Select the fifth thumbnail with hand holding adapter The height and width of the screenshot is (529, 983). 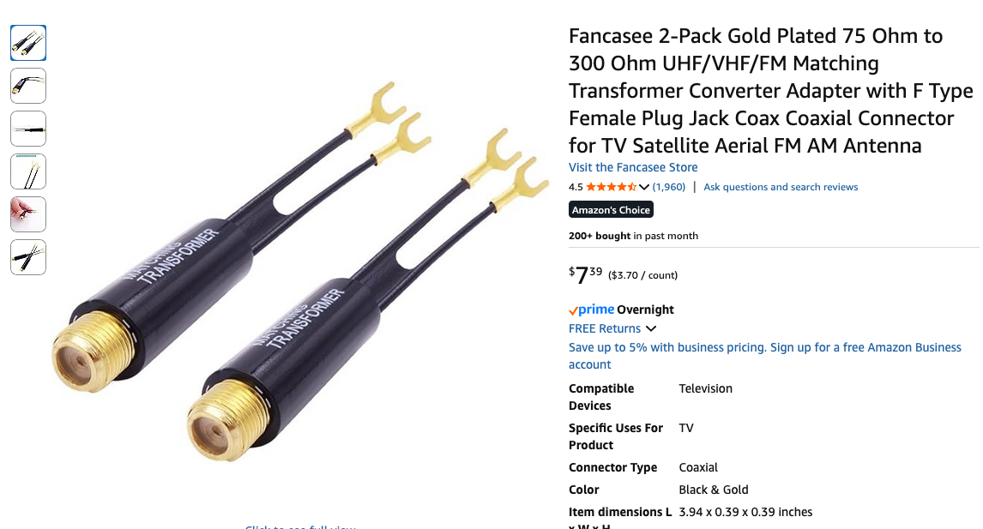pos(28,214)
